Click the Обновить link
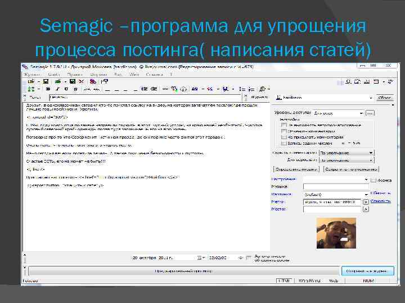This screenshot has width=405, height=303. pyautogui.click(x=380, y=192)
